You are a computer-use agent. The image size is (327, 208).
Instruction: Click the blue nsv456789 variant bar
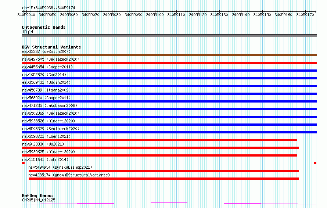[x=169, y=94]
